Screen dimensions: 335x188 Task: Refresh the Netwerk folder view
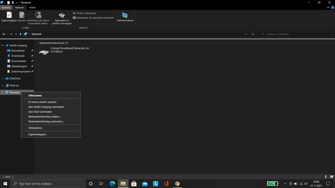253,34
